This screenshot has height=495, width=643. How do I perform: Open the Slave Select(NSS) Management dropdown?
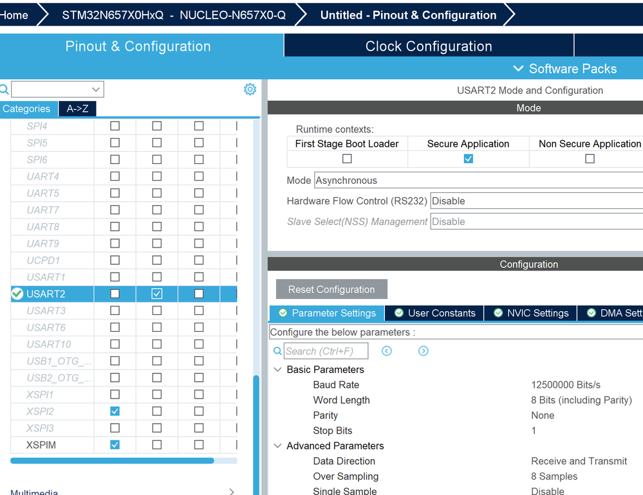coord(536,222)
